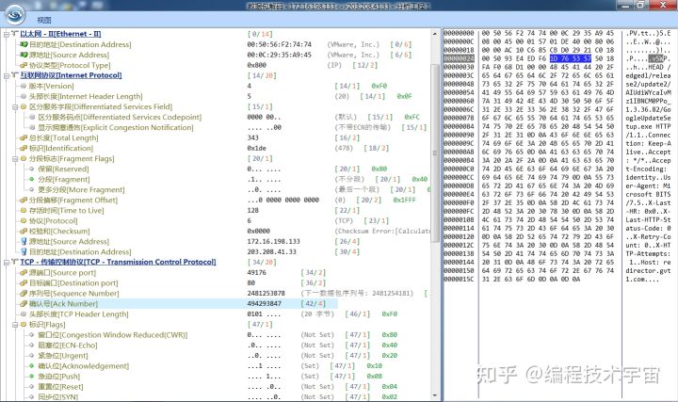Screen dimensions: 678x402
Task: Collapse the 以太网 - II[Ethernet - II] node
Action: coord(7,34)
